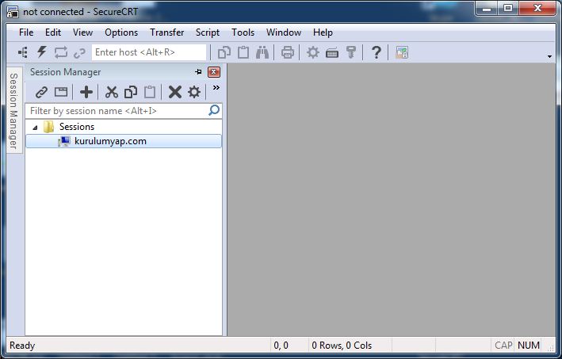Screen dimensions: 562x359
Task: Click the 0, 0 cursor position status
Action: pyautogui.click(x=281, y=346)
